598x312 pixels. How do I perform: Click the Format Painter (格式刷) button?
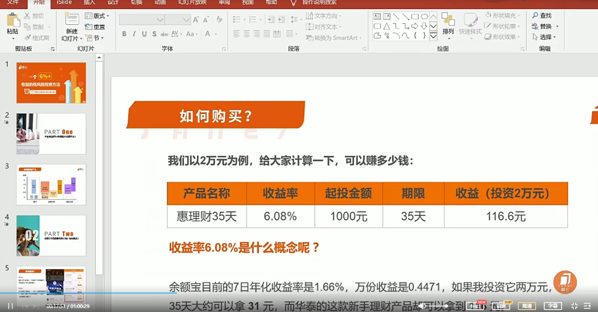point(37,38)
